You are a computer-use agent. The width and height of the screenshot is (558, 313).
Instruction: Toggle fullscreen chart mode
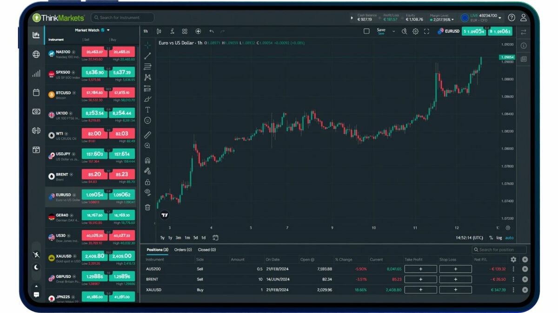click(x=426, y=31)
